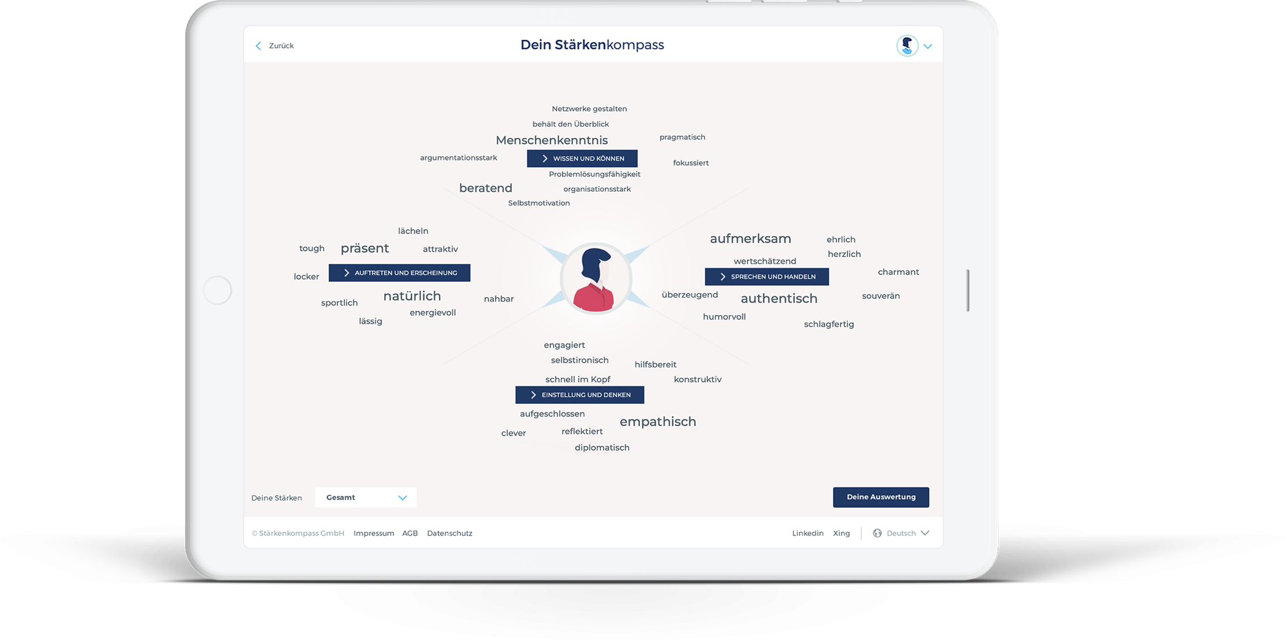Screen dimensions: 1286x640
Task: Select the word empathisch
Action: pyautogui.click(x=657, y=422)
